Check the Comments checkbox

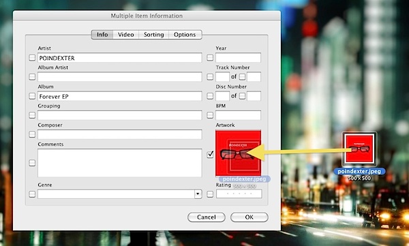click(x=32, y=163)
